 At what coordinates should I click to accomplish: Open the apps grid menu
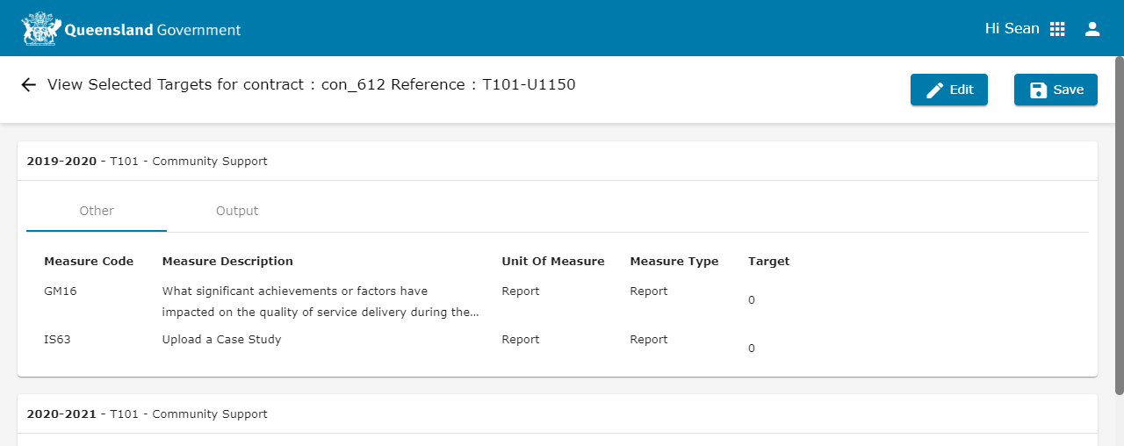pyautogui.click(x=1057, y=29)
